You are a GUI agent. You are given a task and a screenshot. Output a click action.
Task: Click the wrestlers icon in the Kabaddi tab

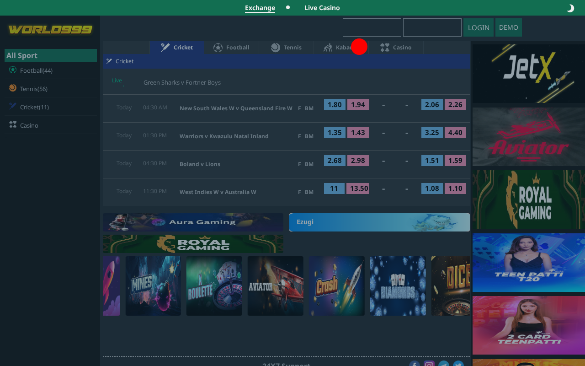328,48
